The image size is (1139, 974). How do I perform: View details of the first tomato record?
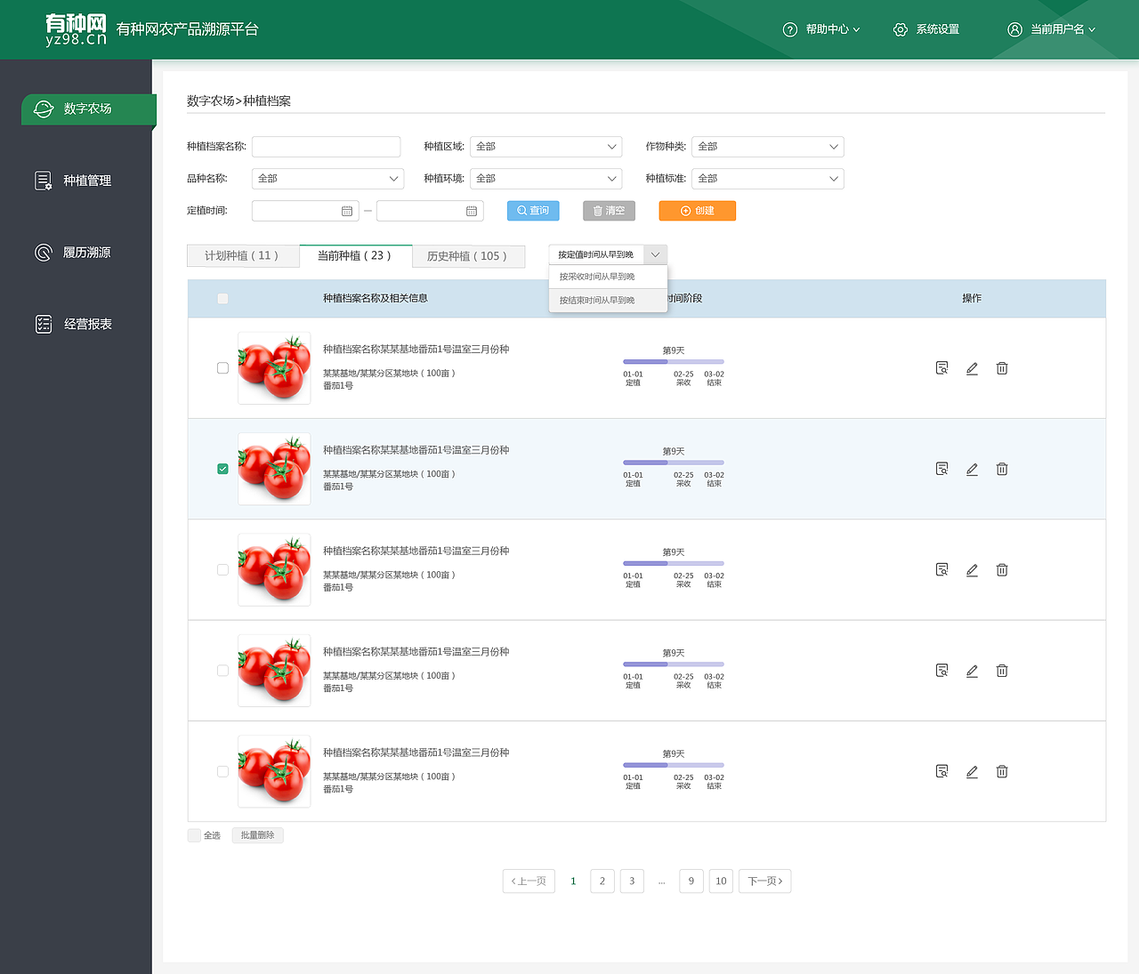click(x=941, y=368)
